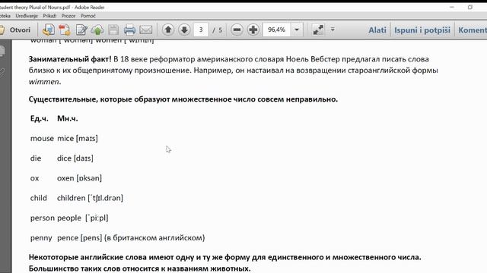Go to previous page with up arrow

point(168,30)
